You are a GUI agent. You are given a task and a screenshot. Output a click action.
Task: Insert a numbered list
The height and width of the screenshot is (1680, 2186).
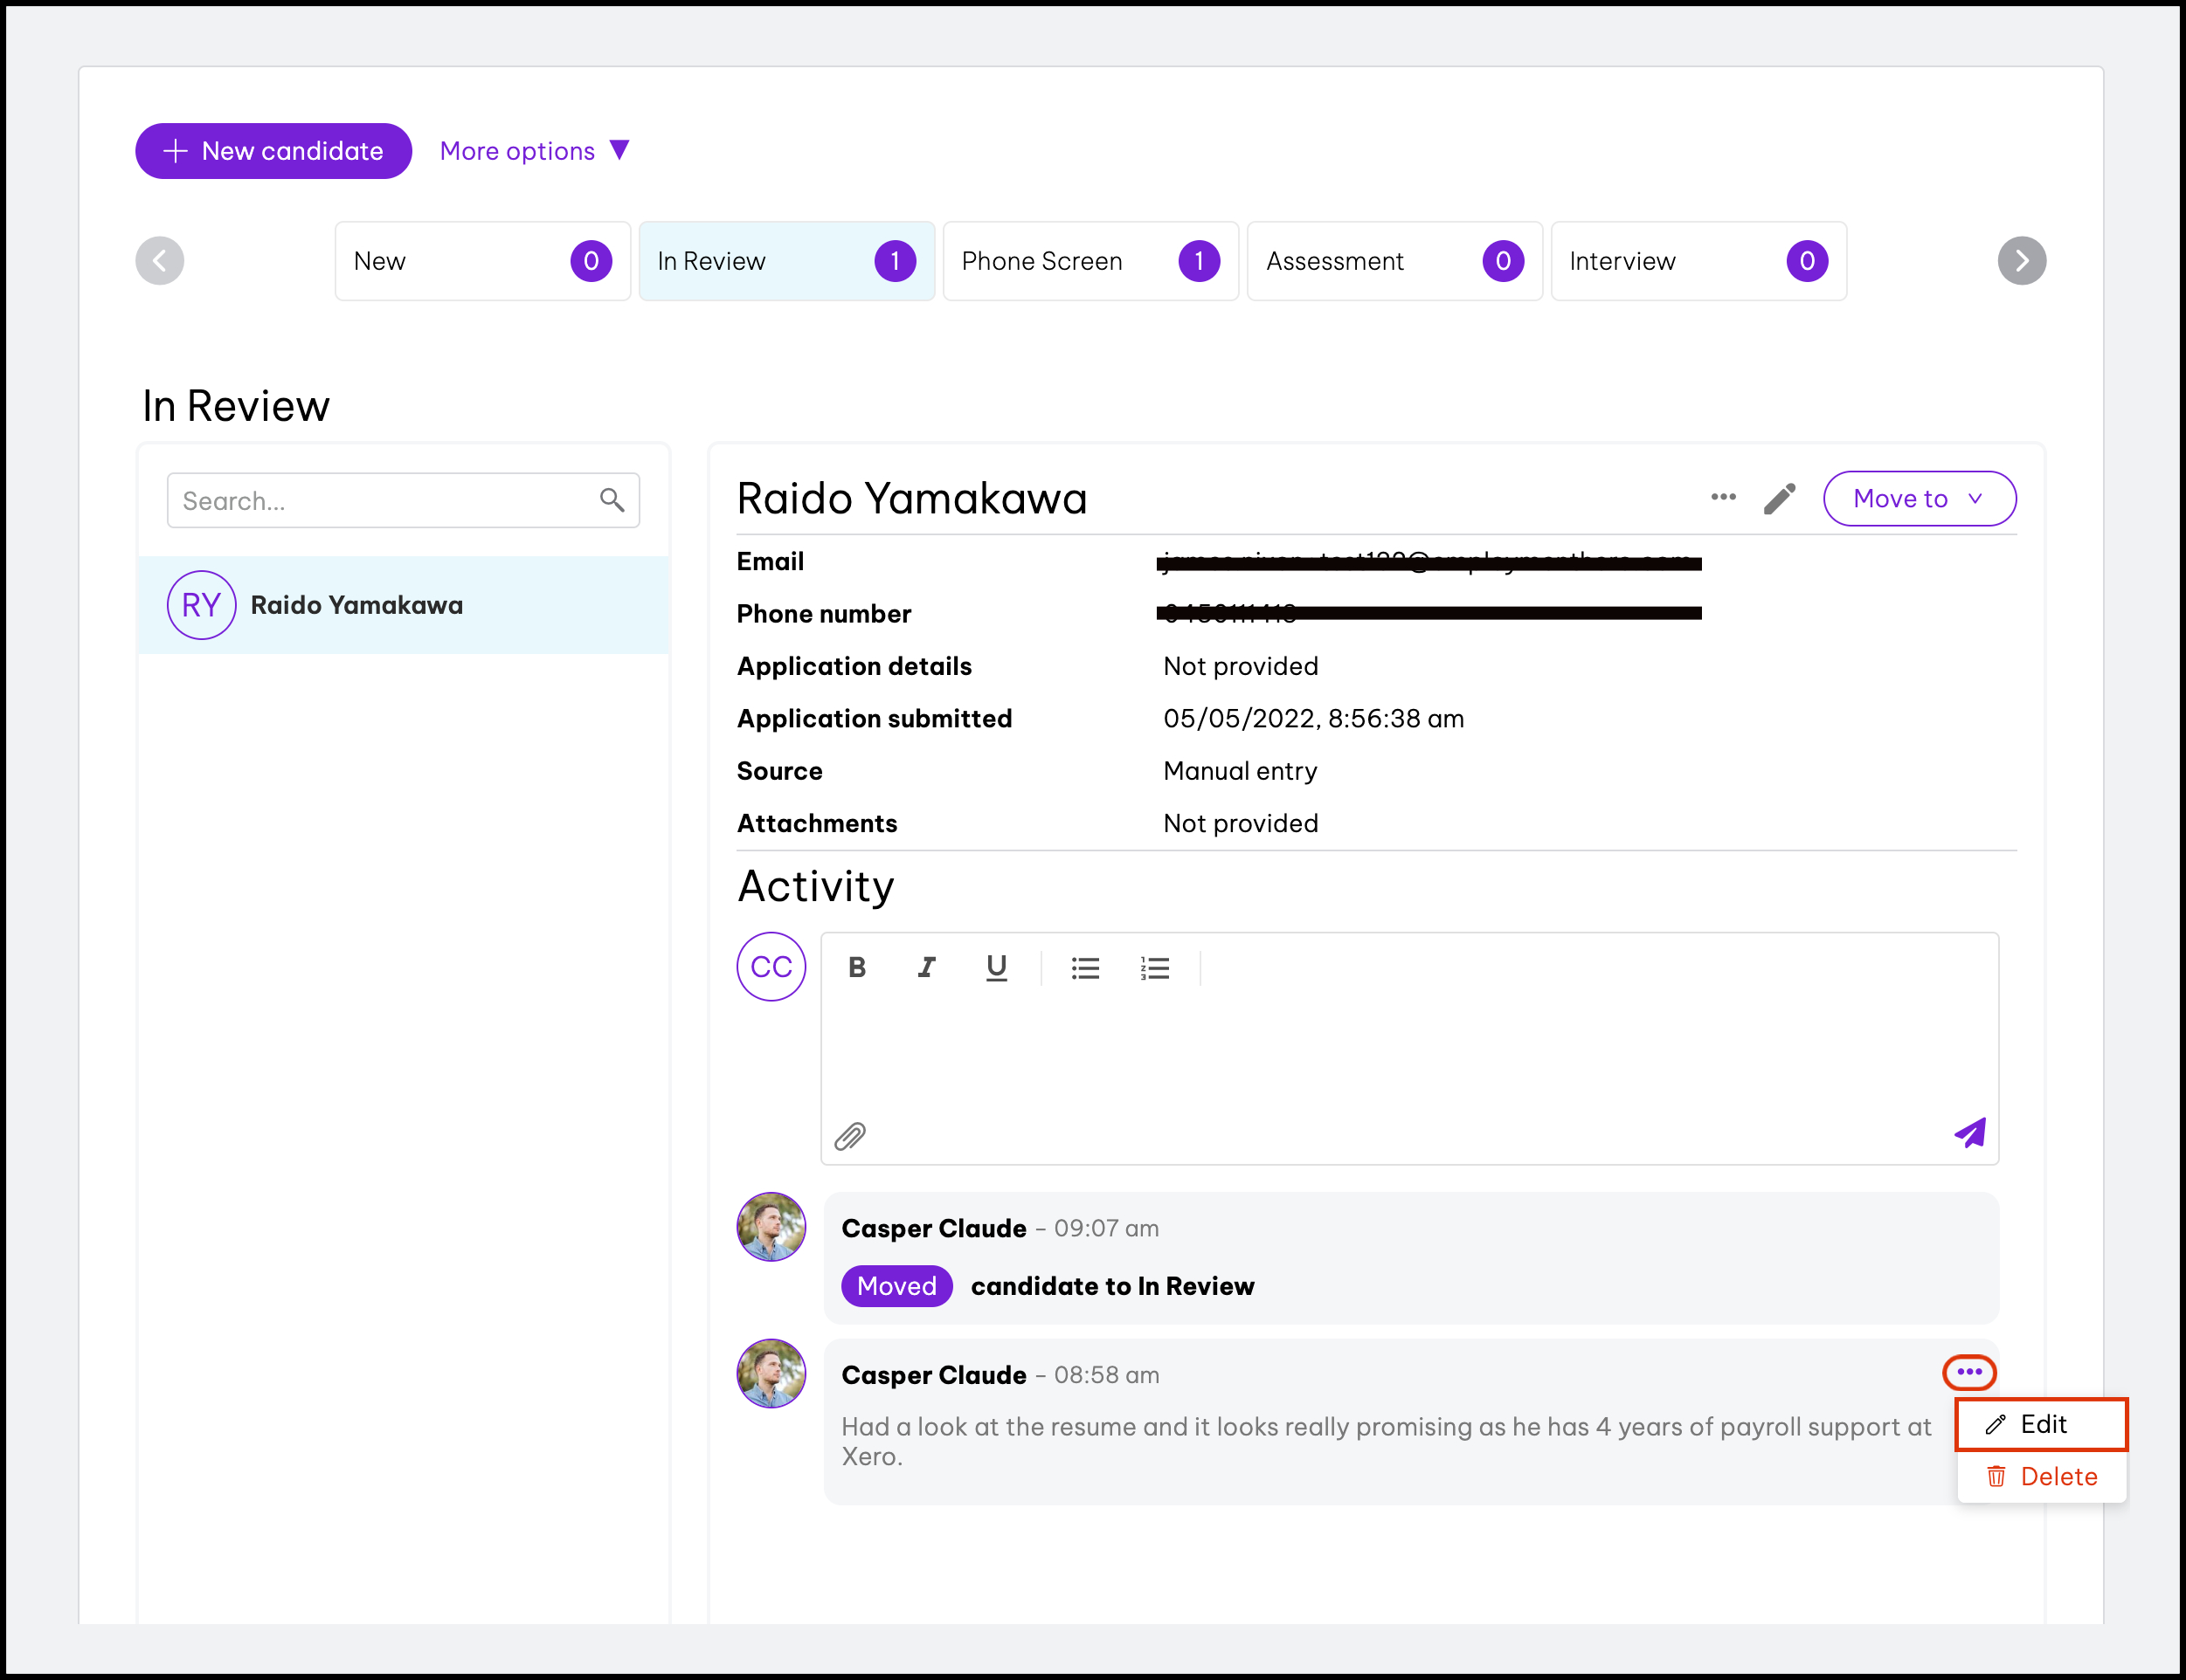[x=1154, y=967]
